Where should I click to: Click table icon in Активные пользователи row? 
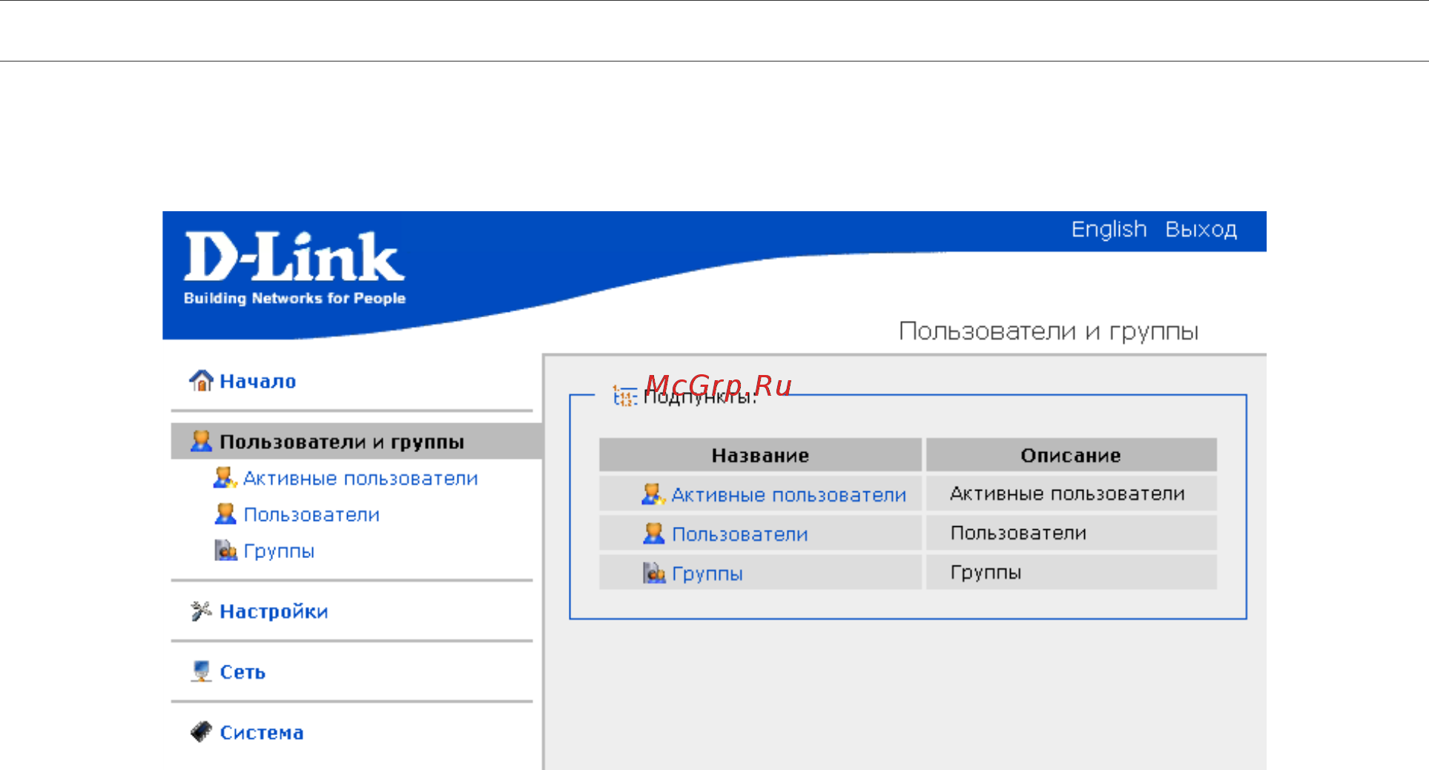(x=653, y=494)
